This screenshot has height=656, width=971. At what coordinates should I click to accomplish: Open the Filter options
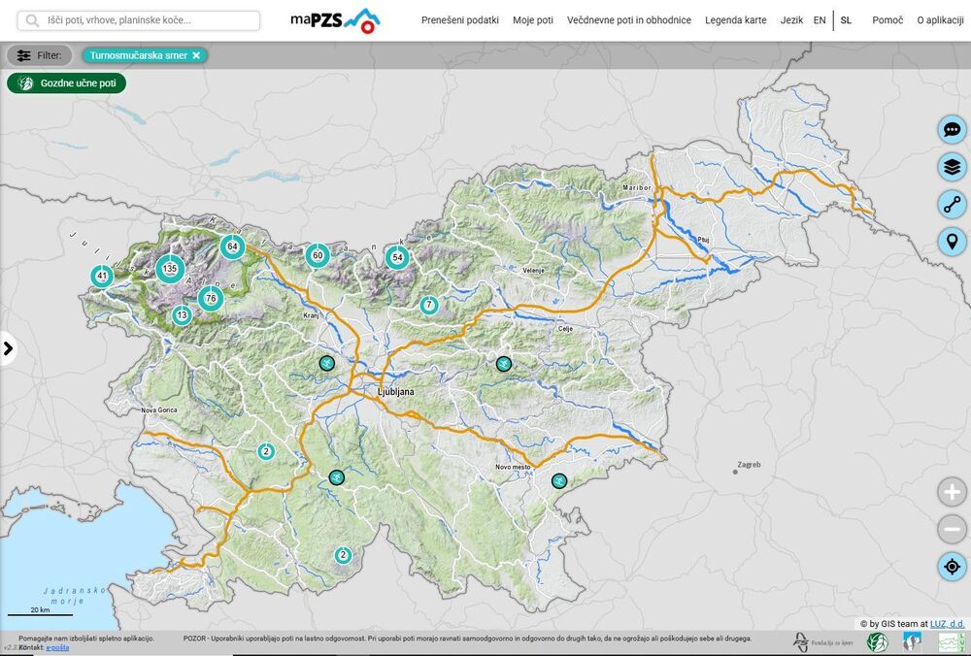pyautogui.click(x=40, y=55)
